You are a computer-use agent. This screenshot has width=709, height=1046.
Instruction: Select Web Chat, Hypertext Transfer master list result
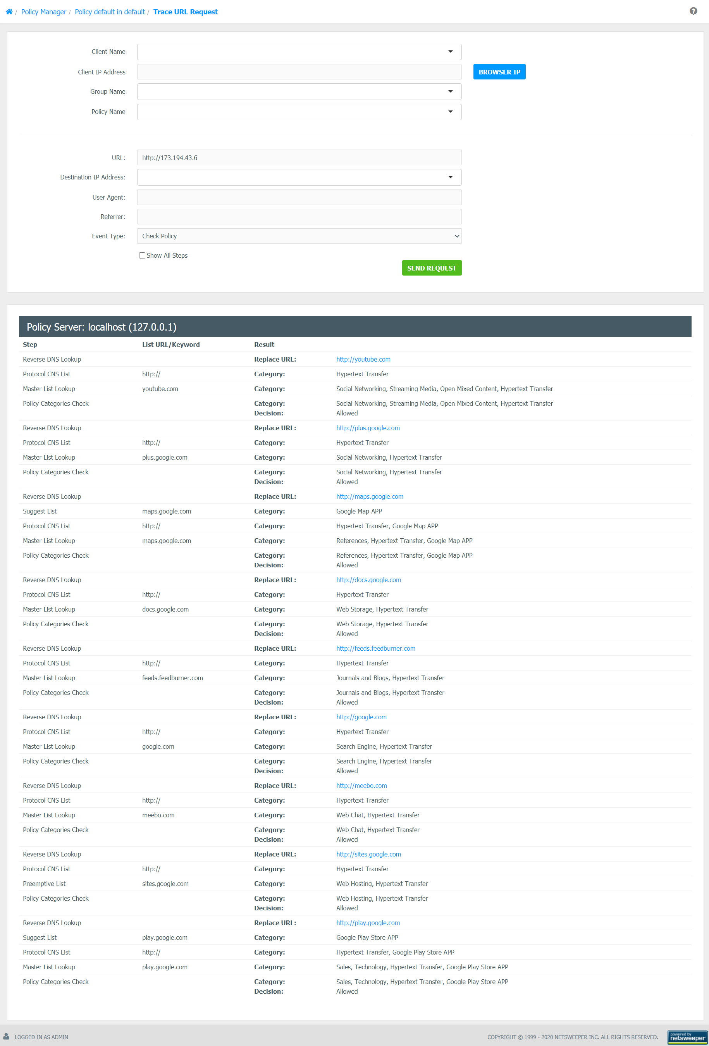pyautogui.click(x=378, y=815)
